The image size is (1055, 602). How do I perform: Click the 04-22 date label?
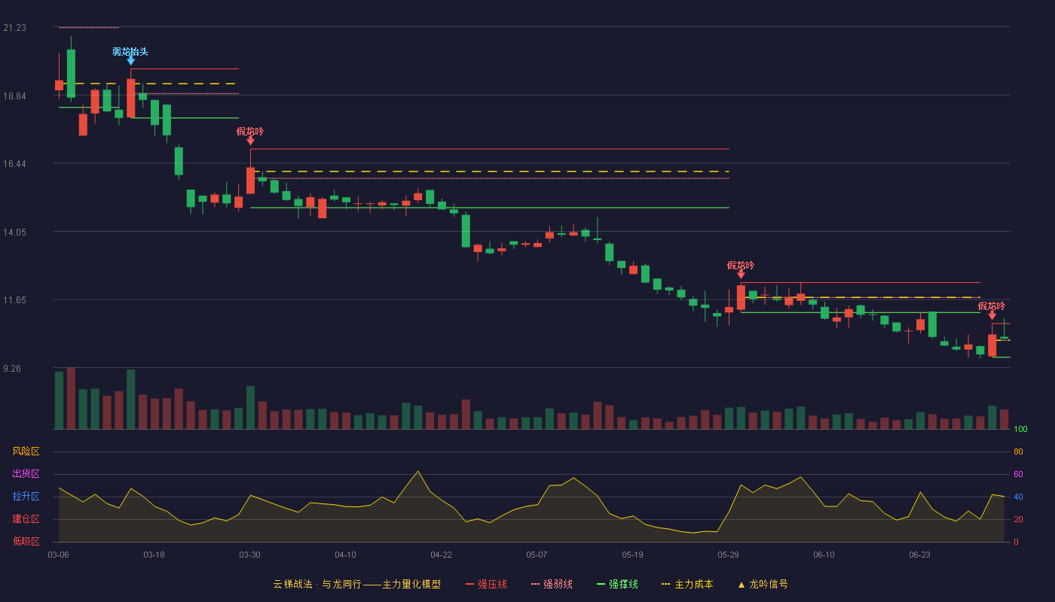point(441,555)
